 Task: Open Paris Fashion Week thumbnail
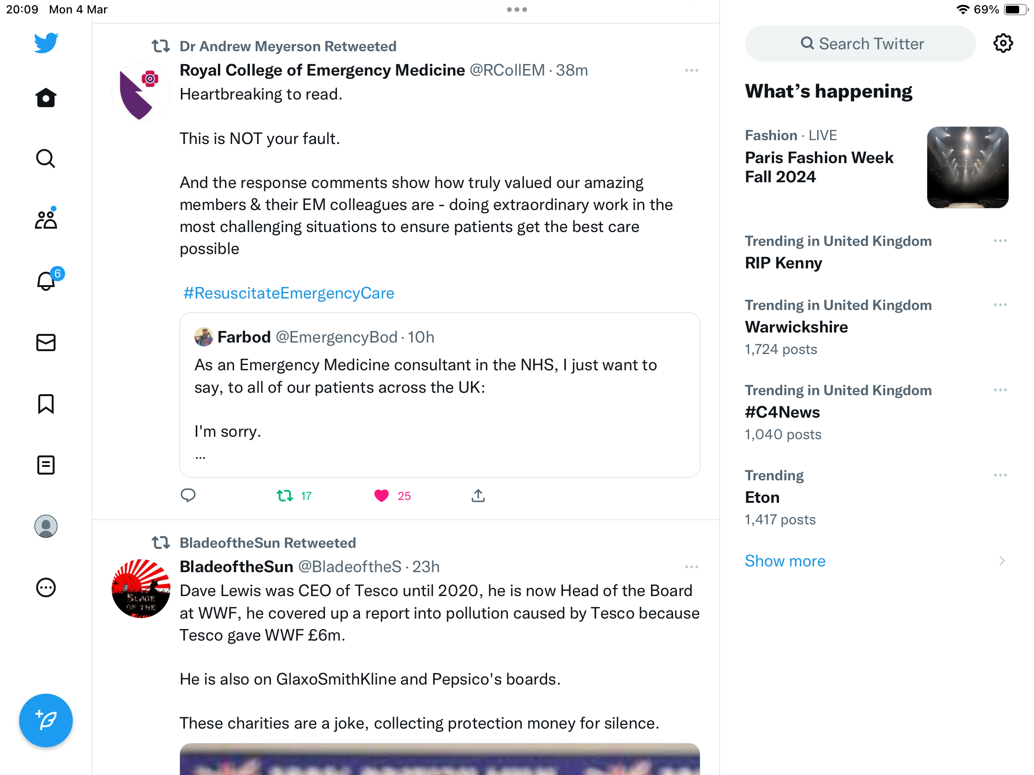coord(968,167)
